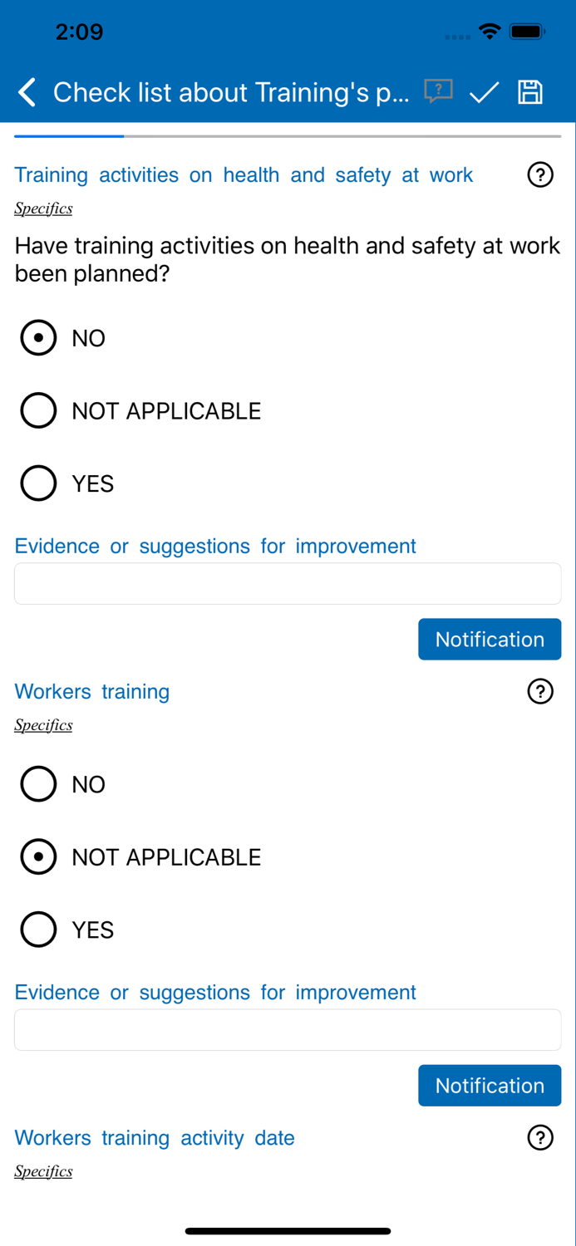Deselect NO on the first question
Screen dimensions: 576x1246
point(38,337)
